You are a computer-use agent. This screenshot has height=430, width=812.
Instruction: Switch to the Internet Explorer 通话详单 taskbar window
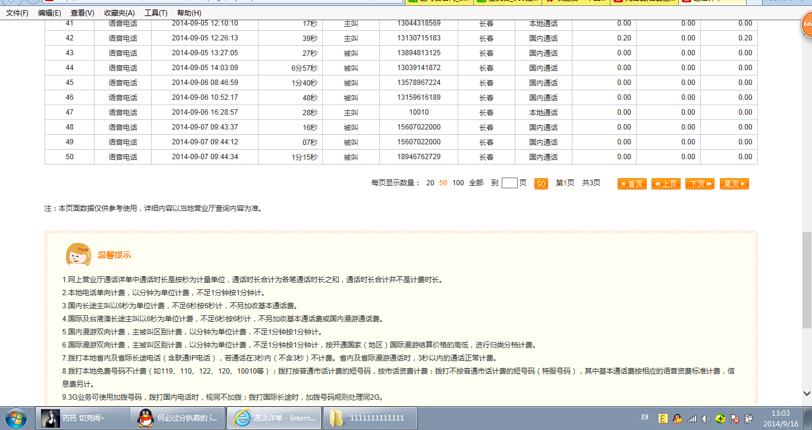coord(275,418)
